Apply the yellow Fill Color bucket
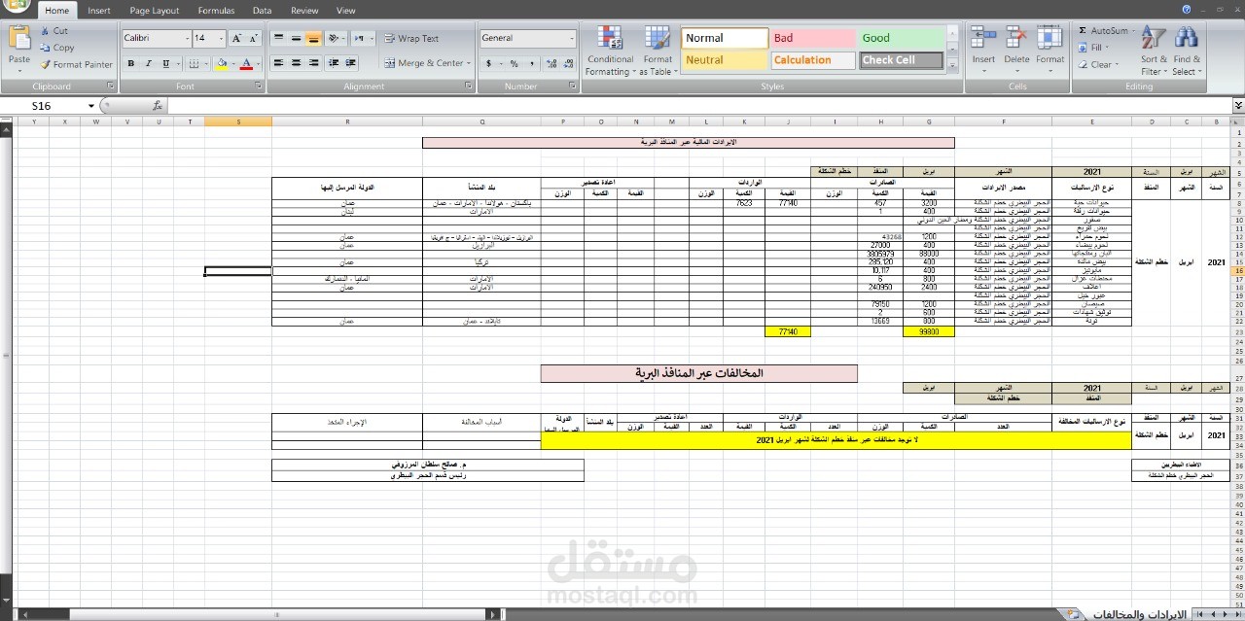 pyautogui.click(x=221, y=64)
